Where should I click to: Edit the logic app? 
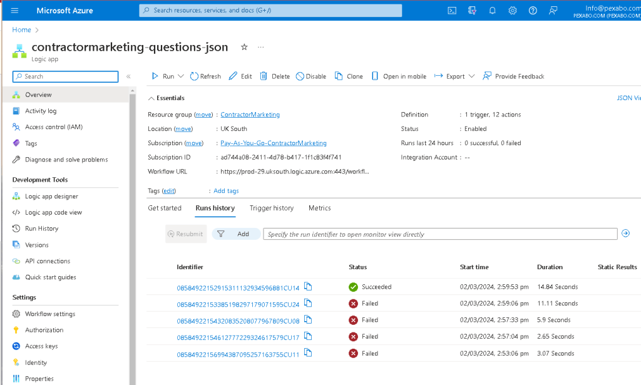240,76
